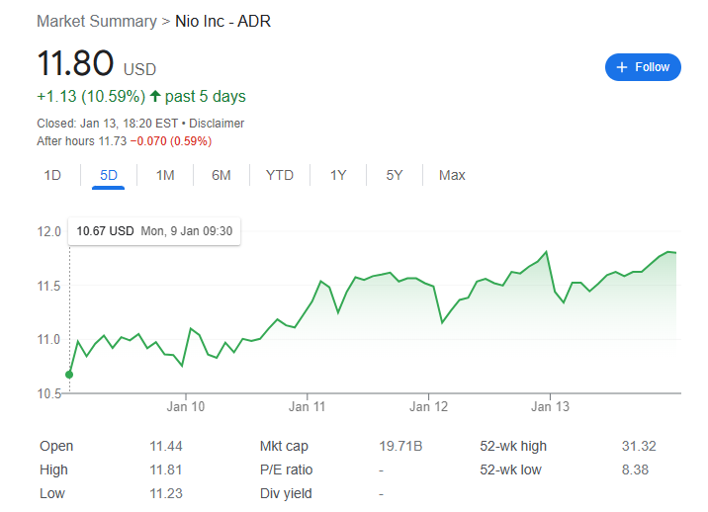
Task: Click the Jan 11 axis label
Action: coord(308,407)
